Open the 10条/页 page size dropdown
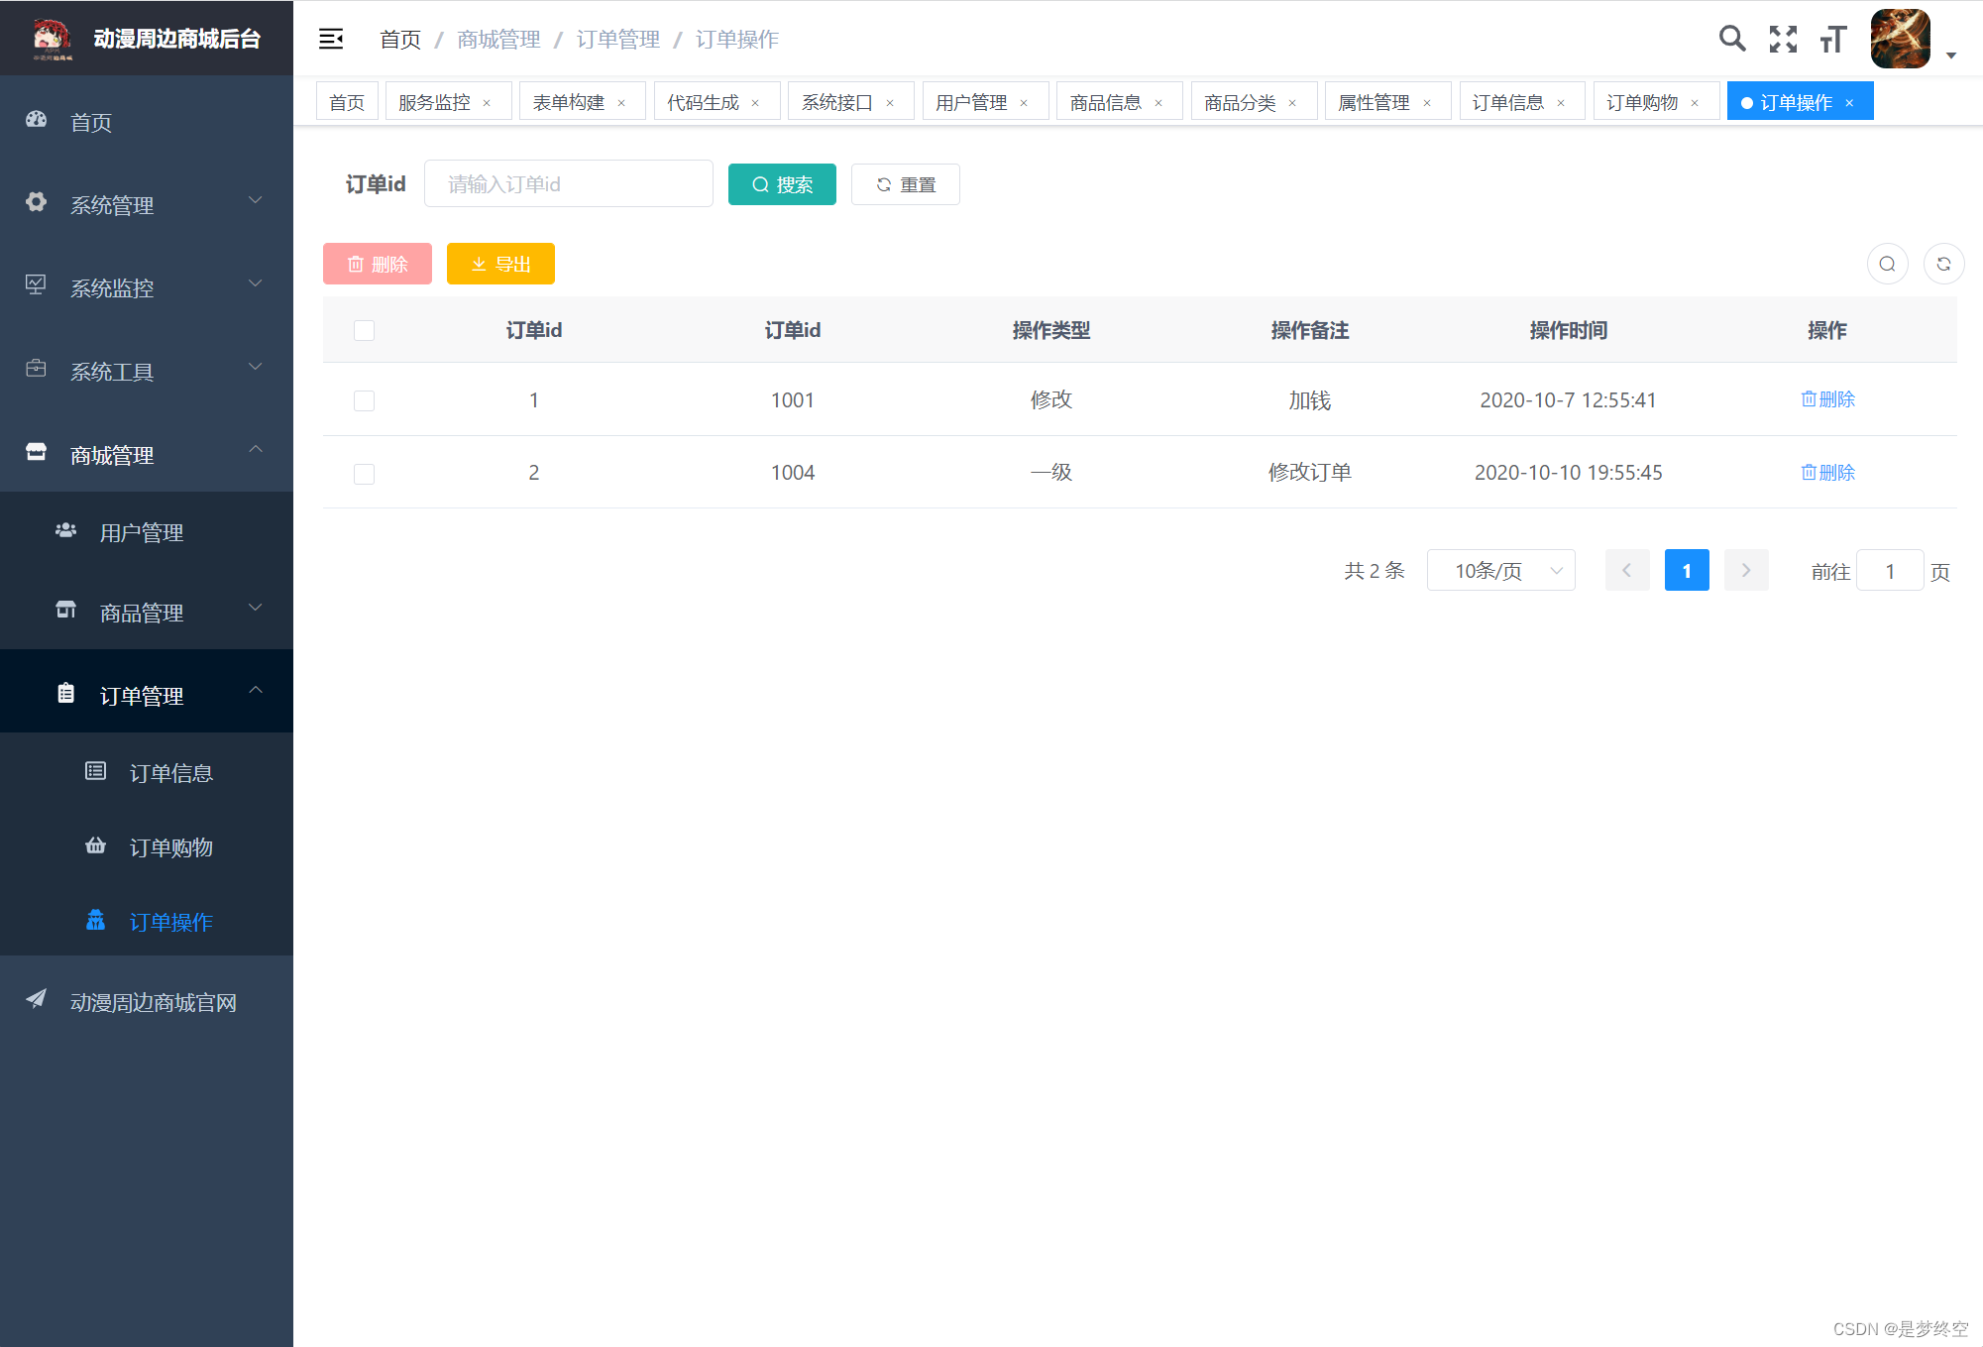 click(x=1500, y=570)
